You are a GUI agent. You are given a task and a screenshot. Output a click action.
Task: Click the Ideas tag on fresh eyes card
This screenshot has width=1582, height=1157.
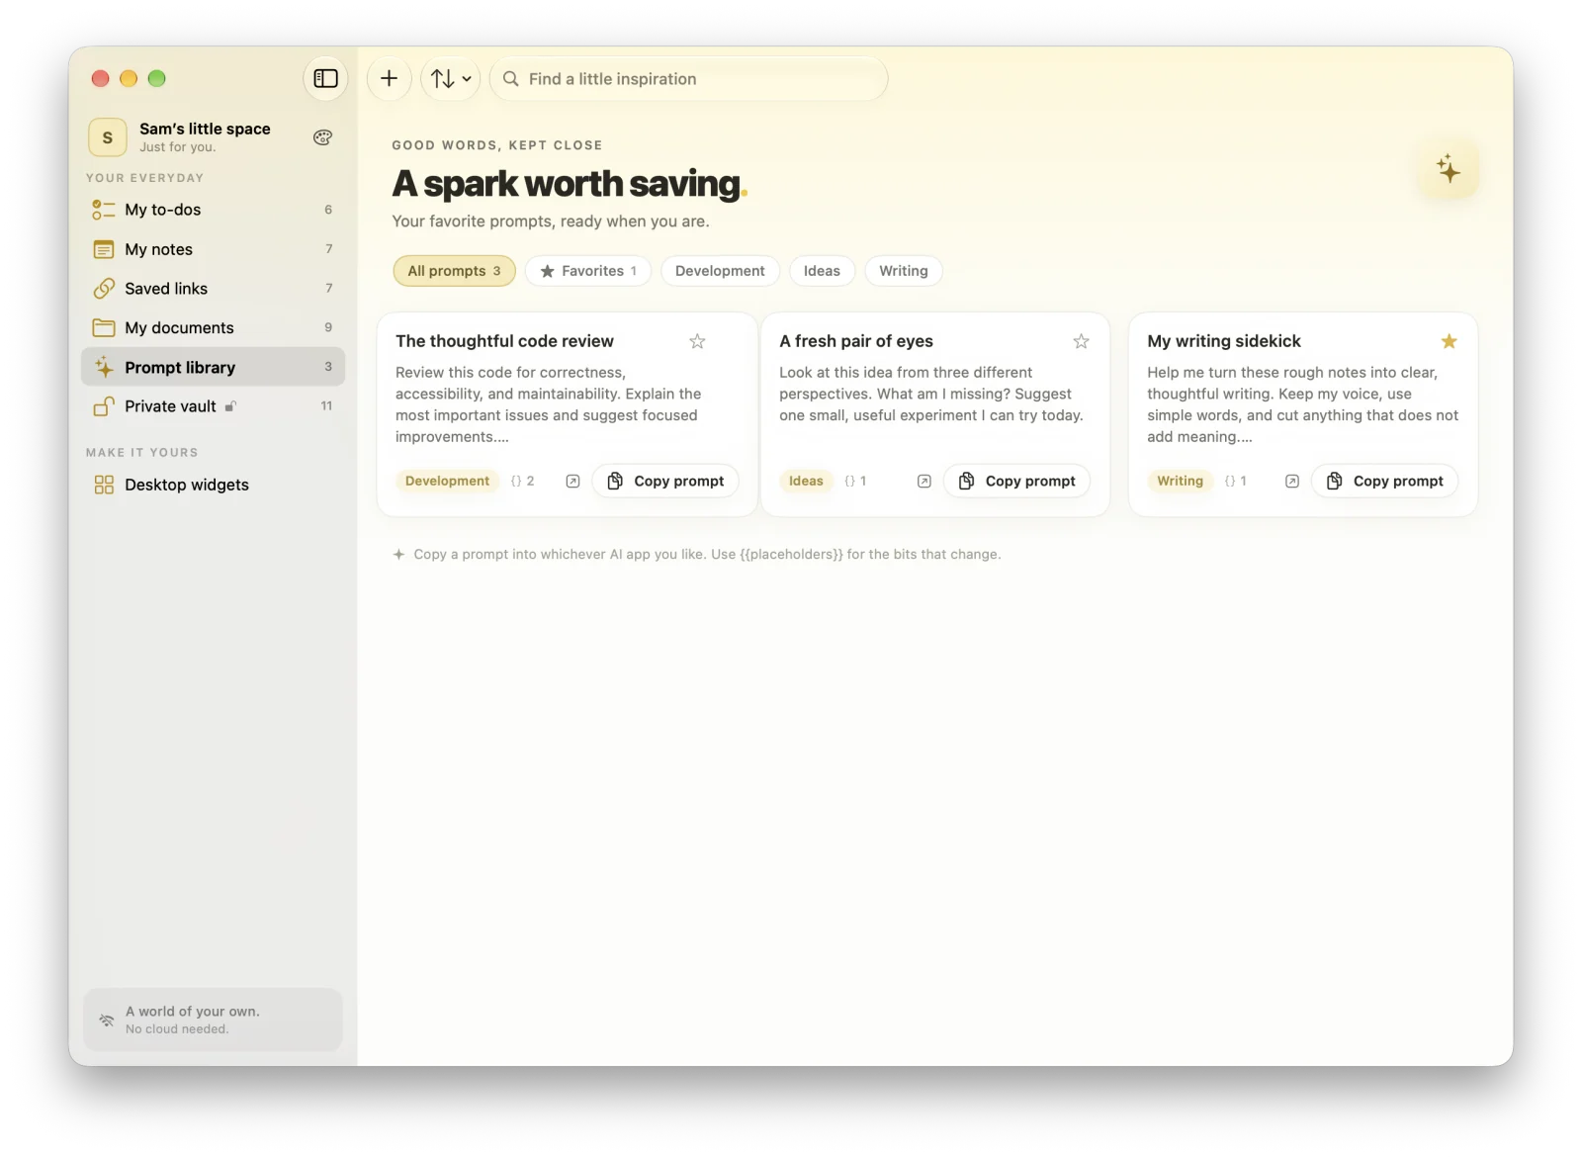pyautogui.click(x=806, y=481)
